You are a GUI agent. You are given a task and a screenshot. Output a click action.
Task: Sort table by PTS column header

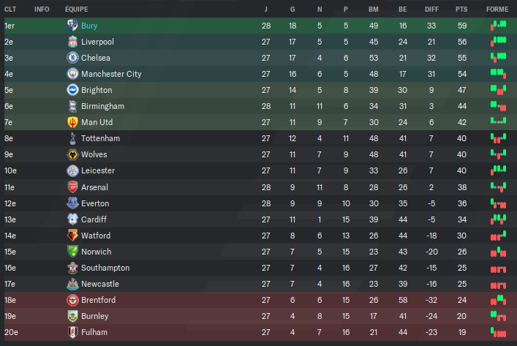pyautogui.click(x=461, y=10)
